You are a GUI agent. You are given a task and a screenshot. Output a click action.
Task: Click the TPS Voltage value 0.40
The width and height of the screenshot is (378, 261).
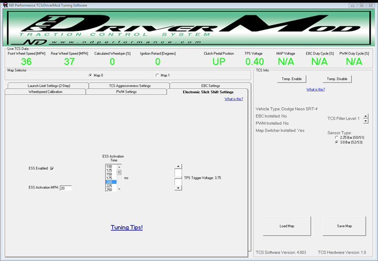tap(255, 62)
